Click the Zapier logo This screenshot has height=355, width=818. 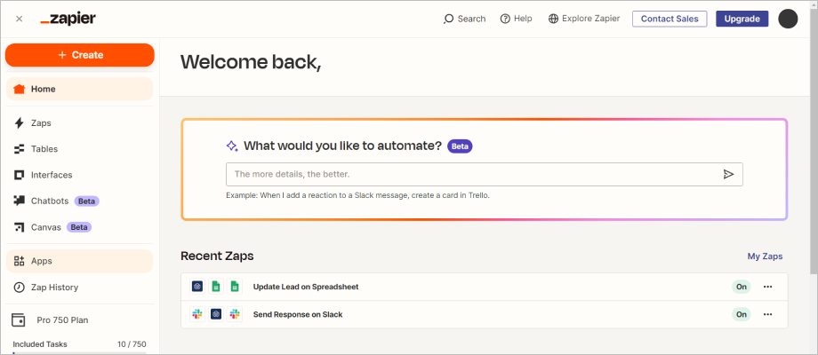[68, 19]
